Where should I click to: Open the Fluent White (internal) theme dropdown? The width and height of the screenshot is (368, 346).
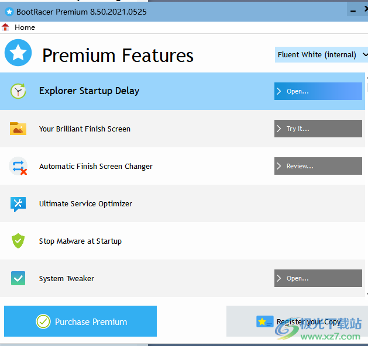321,54
